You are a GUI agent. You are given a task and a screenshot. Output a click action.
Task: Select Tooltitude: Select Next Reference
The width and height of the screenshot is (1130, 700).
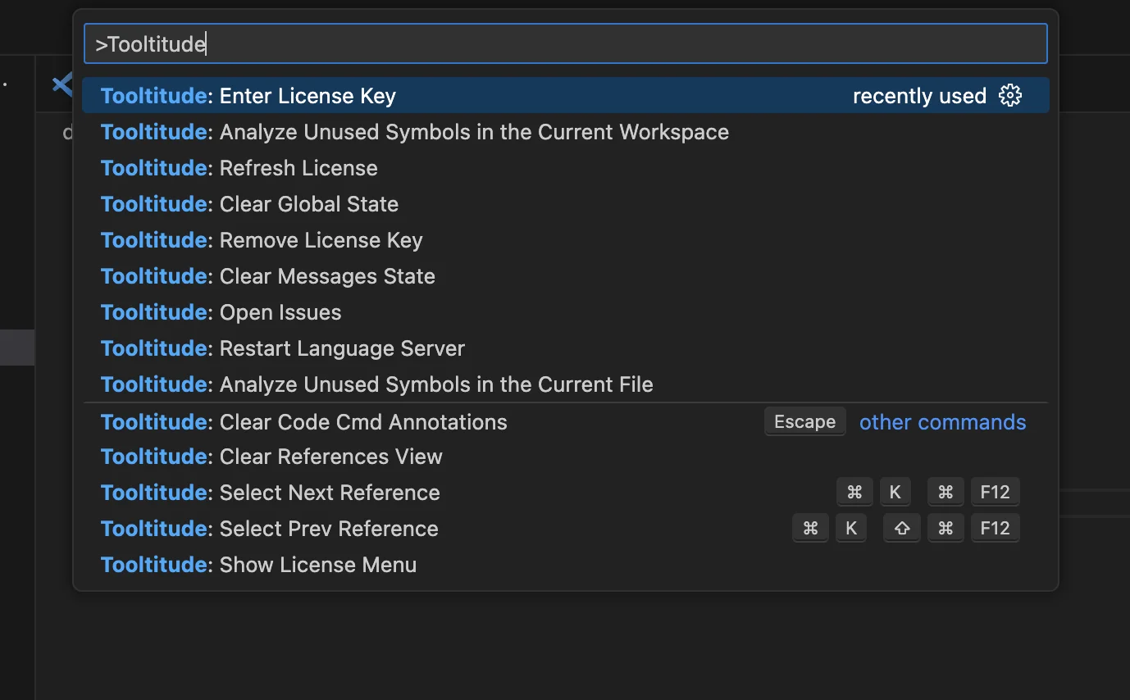[566, 493]
